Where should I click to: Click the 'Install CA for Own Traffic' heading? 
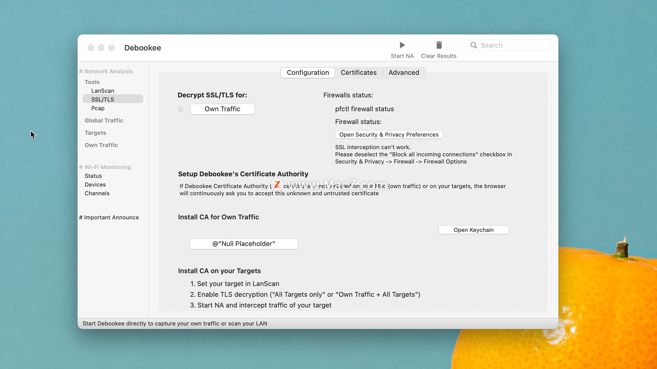[x=218, y=217]
